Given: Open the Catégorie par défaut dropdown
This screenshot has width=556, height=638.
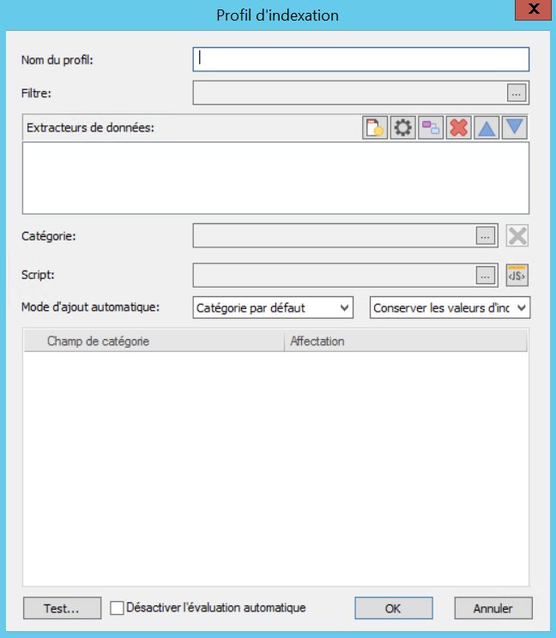Looking at the screenshot, I should (273, 307).
